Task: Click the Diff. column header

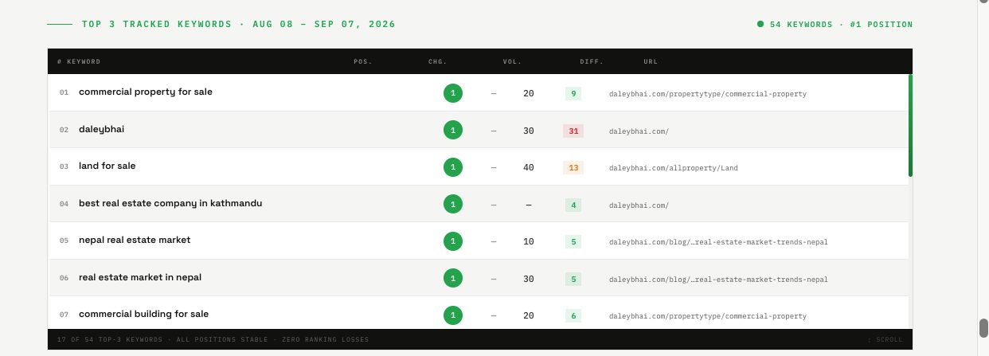Action: pos(592,61)
